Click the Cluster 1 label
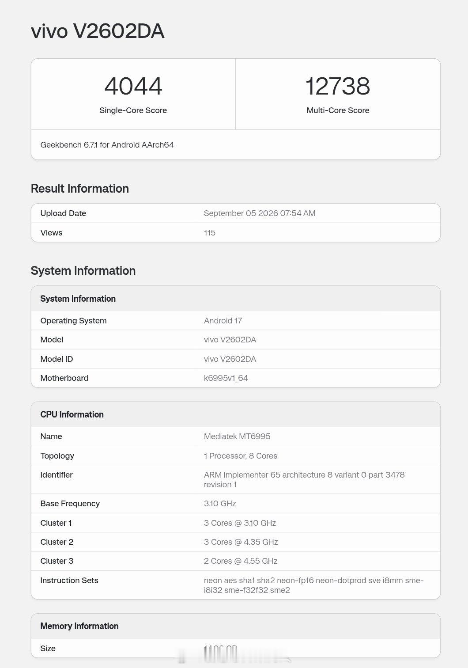The image size is (468, 668). [x=56, y=523]
